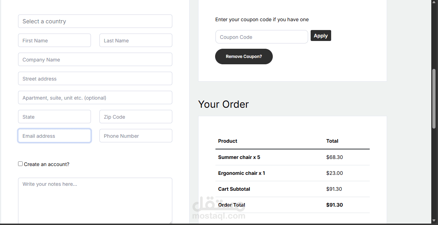438x225 pixels.
Task: Click the State input box
Action: tap(54, 117)
